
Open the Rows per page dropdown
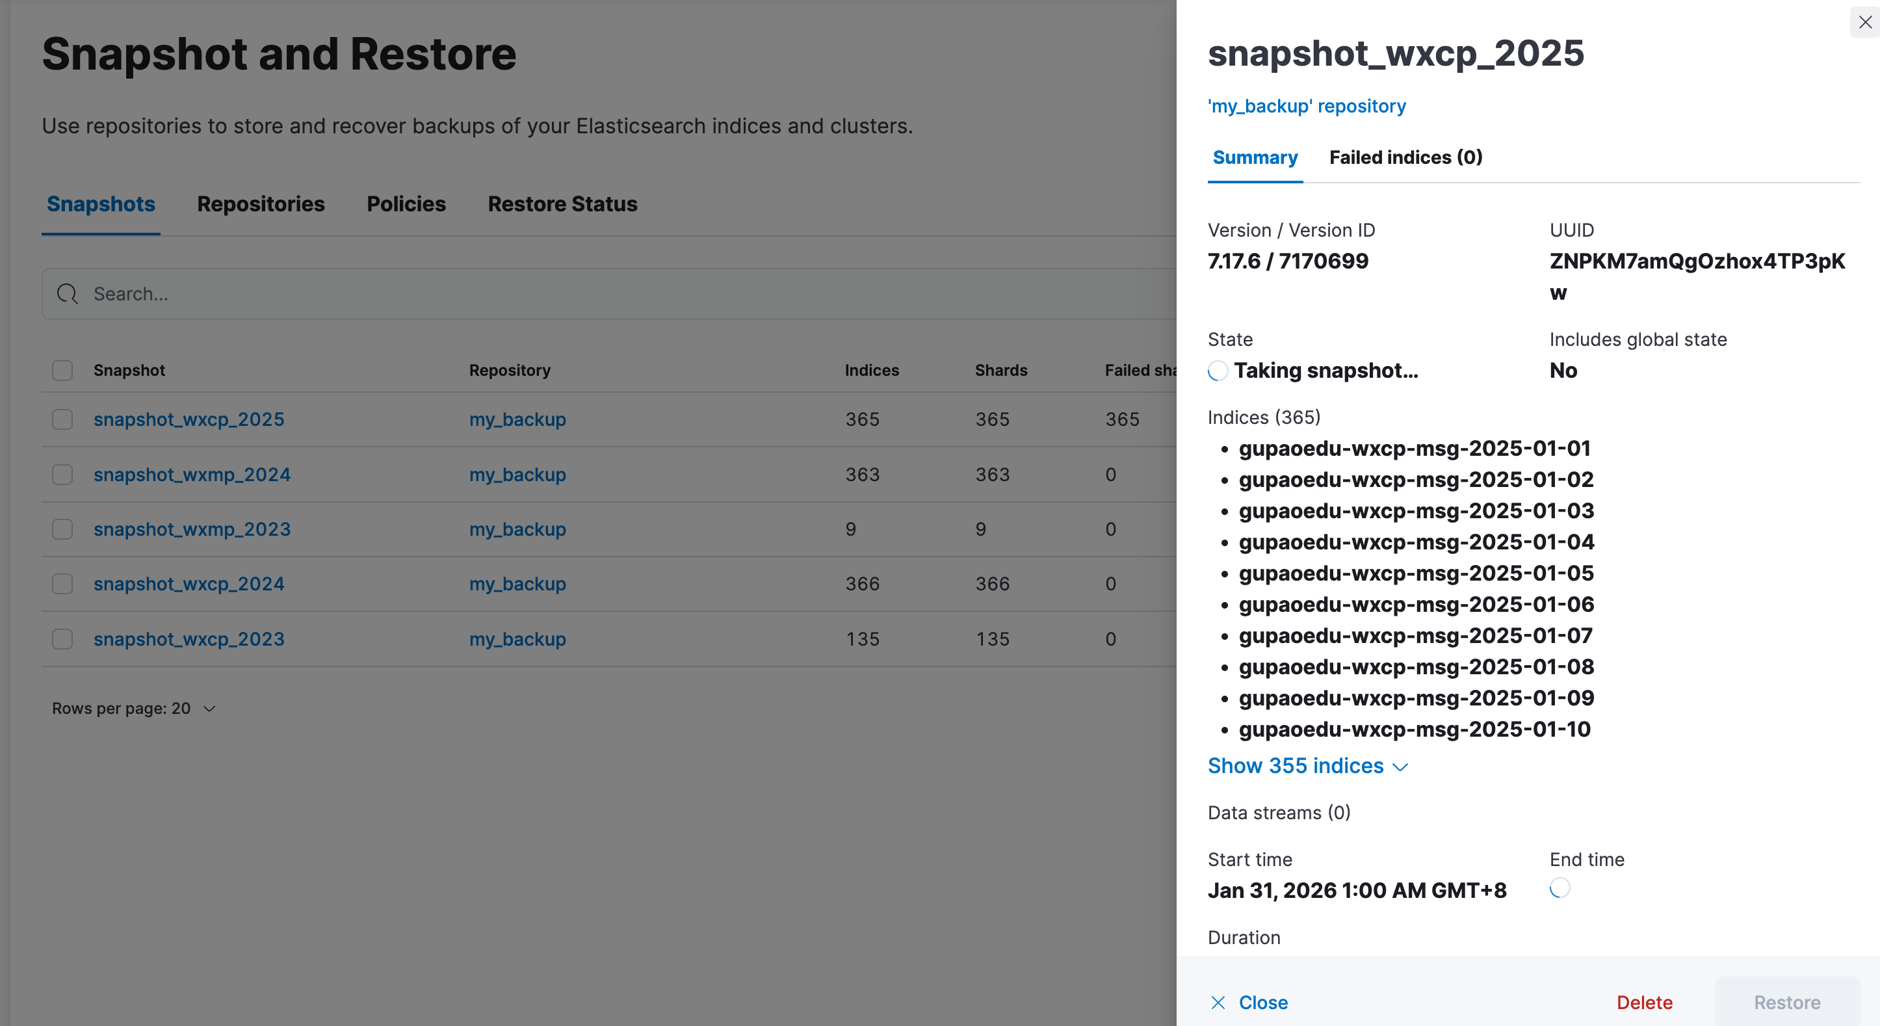click(x=133, y=709)
